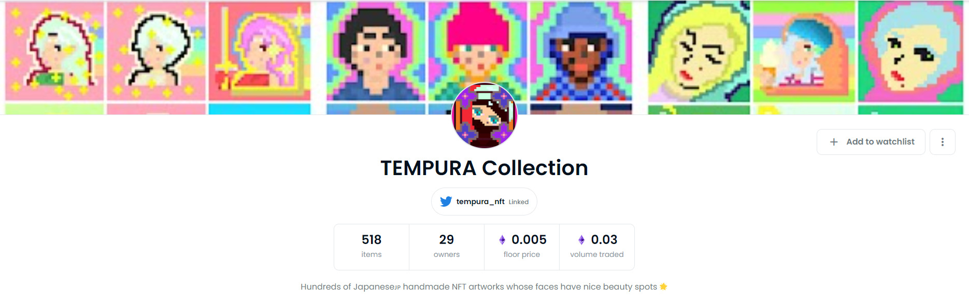This screenshot has width=969, height=302.
Task: Open the black-haired boy pixel portrait
Action: point(376,51)
